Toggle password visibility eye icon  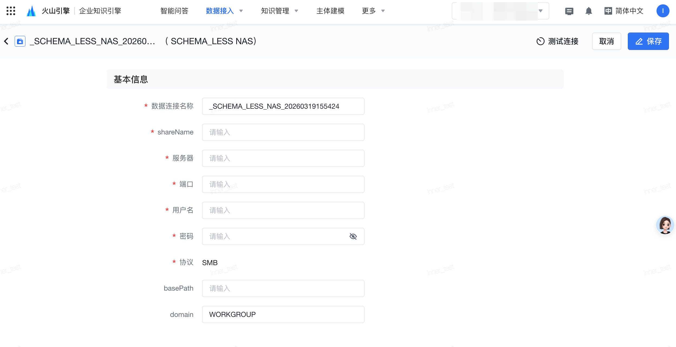click(353, 236)
